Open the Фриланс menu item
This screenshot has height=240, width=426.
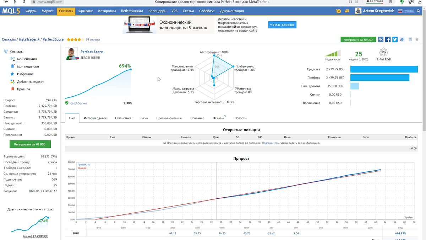[86, 11]
